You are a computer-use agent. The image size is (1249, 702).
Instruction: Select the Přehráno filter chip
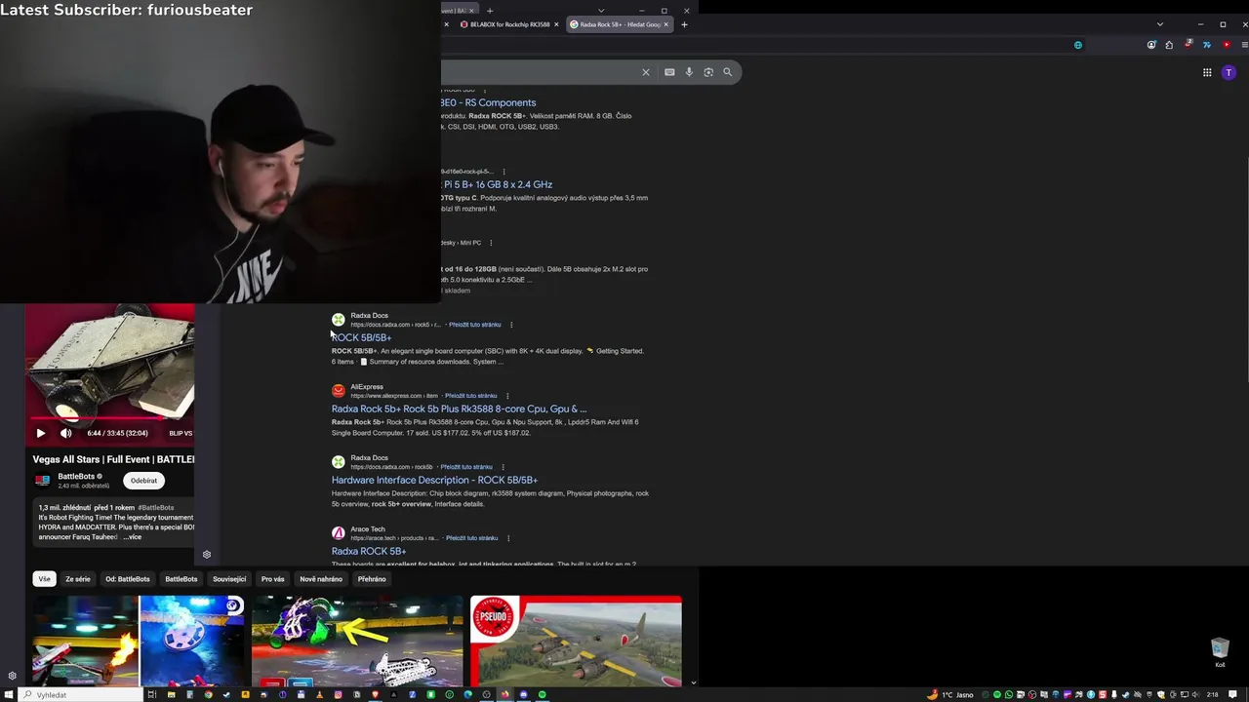pyautogui.click(x=372, y=579)
